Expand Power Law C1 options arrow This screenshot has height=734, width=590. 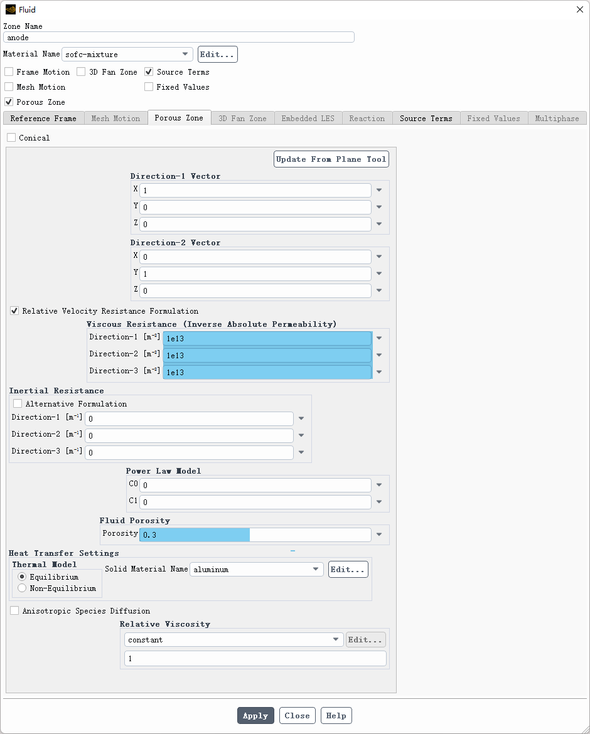pos(379,502)
